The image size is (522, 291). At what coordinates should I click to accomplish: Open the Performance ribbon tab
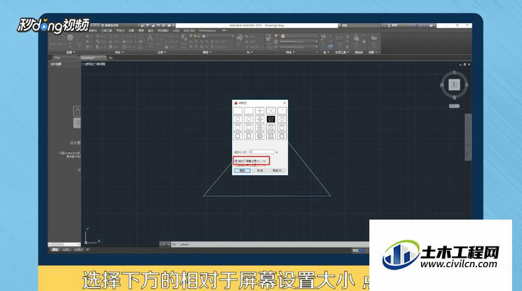(x=207, y=30)
